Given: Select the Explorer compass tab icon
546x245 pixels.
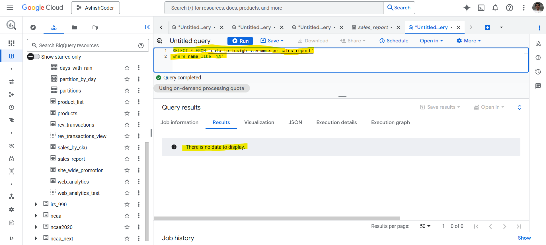Looking at the screenshot, I should pyautogui.click(x=33, y=27).
